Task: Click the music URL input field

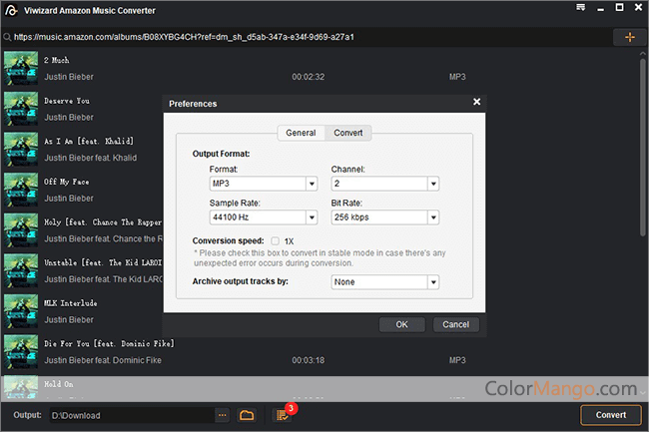Action: point(300,37)
